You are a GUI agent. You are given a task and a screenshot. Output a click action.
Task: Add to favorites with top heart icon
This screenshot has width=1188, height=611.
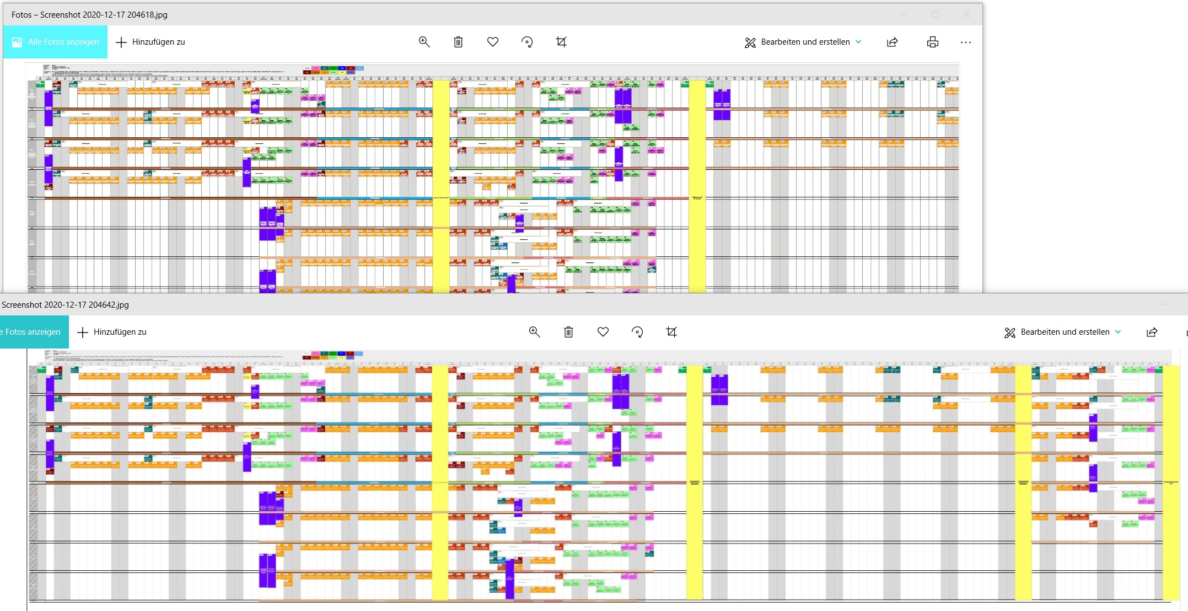click(493, 42)
